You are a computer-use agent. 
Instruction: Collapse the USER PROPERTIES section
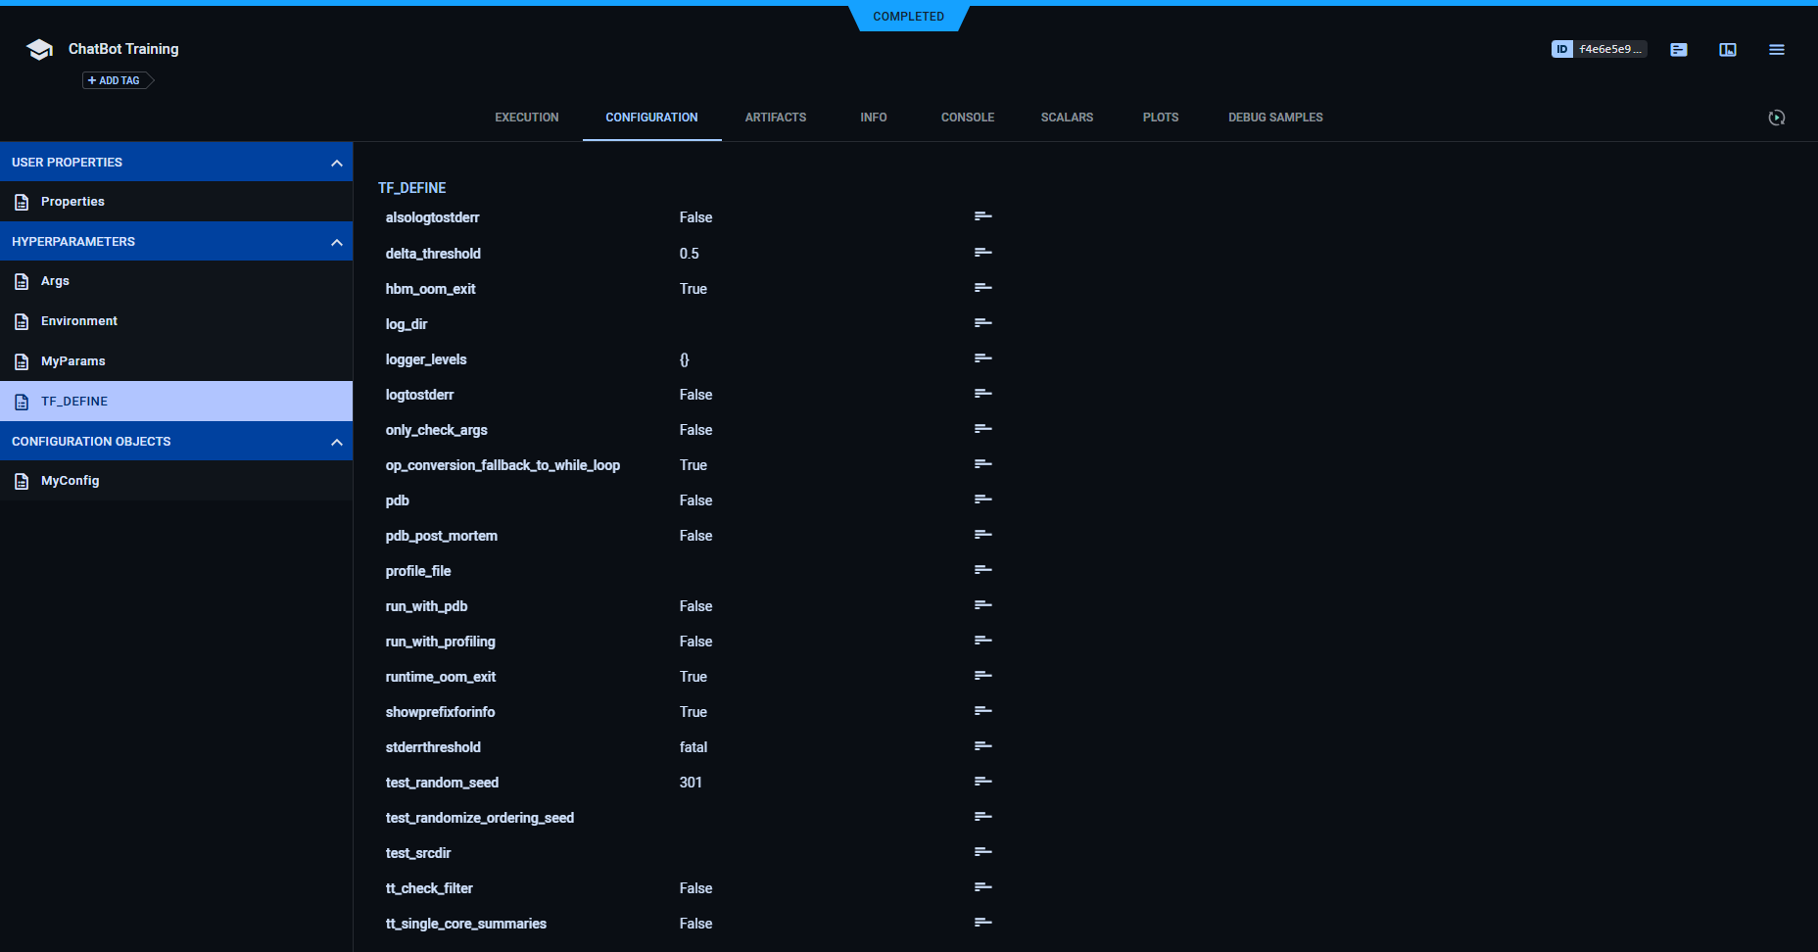click(x=338, y=162)
